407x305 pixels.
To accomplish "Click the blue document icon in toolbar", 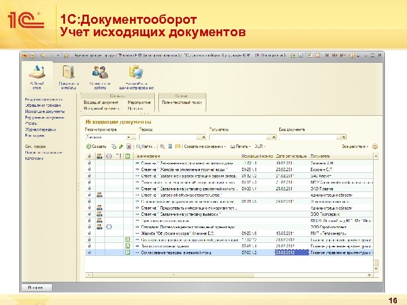I will click(x=170, y=147).
